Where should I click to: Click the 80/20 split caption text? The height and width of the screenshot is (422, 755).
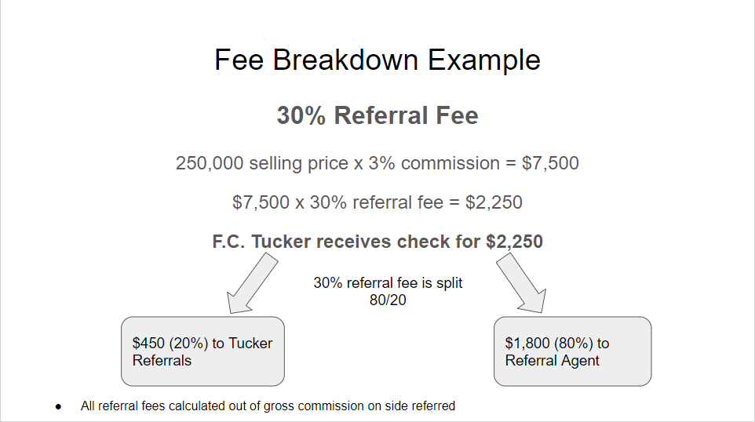tap(388, 291)
